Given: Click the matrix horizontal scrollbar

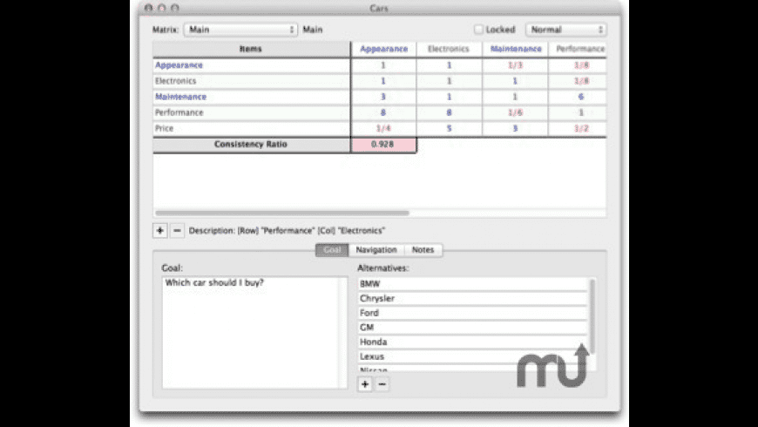Looking at the screenshot, I should 282,213.
